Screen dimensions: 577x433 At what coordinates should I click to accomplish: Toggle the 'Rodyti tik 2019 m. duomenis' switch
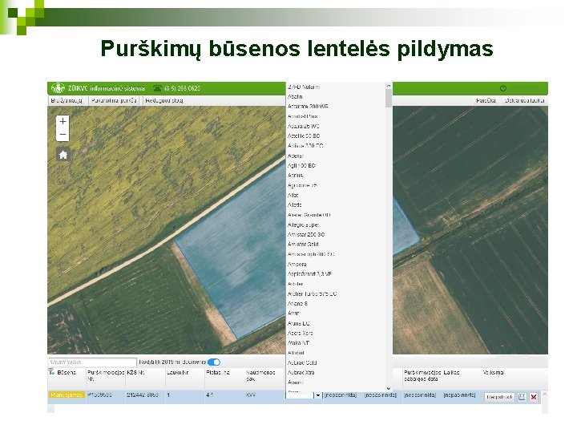(x=214, y=362)
